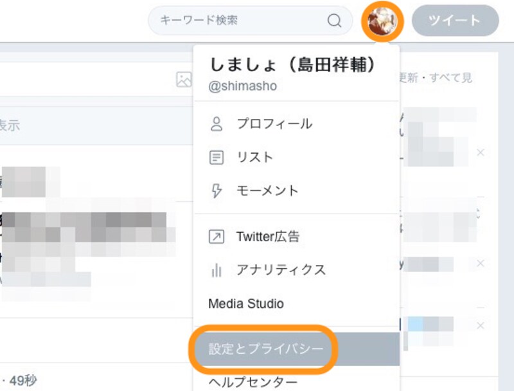Open the @shimasho handle in the menu

coord(244,86)
